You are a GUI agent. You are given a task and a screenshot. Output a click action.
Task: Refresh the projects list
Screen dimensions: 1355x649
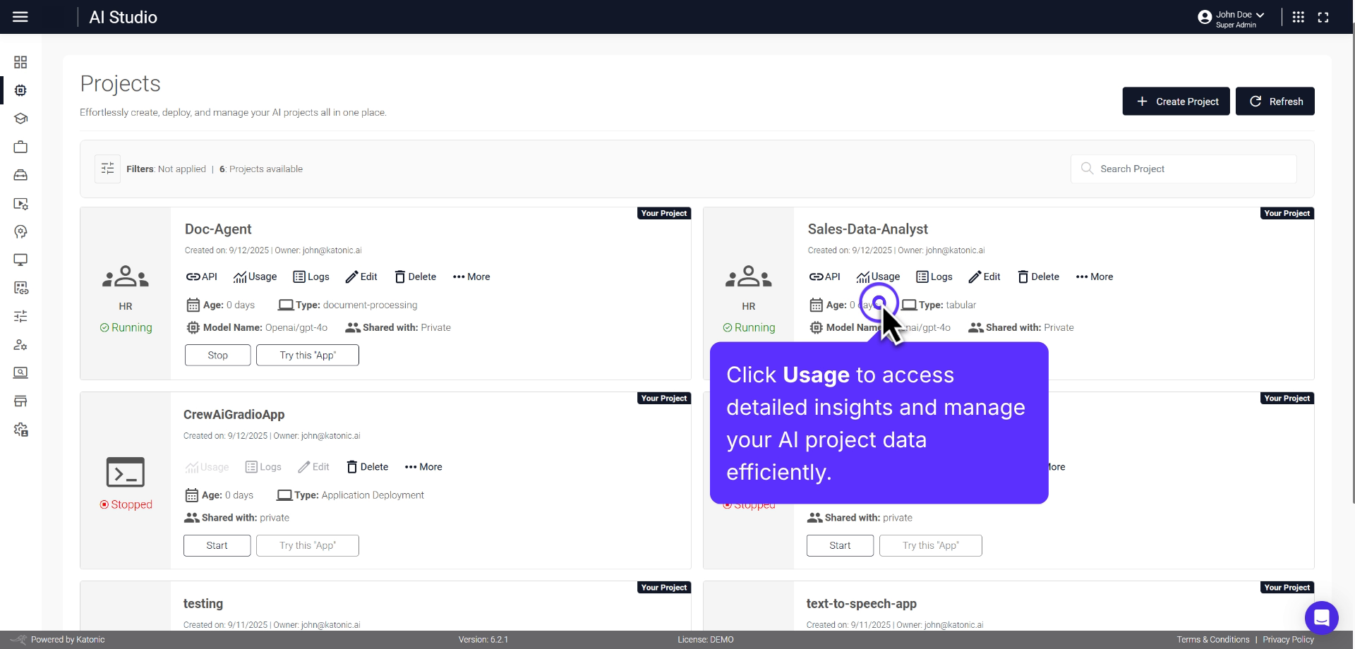[x=1275, y=101]
